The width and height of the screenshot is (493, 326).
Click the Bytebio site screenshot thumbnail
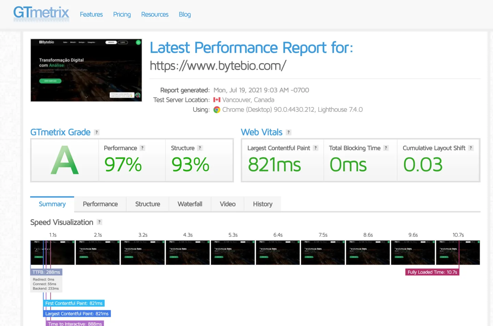pyautogui.click(x=86, y=70)
